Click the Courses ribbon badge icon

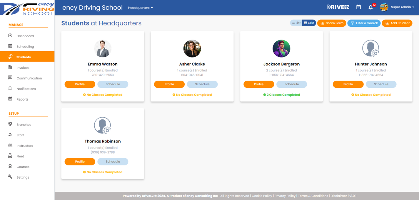click(10, 166)
